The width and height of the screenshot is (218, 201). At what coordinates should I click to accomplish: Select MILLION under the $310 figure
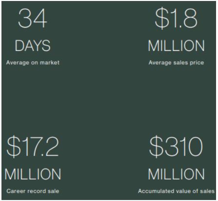point(176,174)
